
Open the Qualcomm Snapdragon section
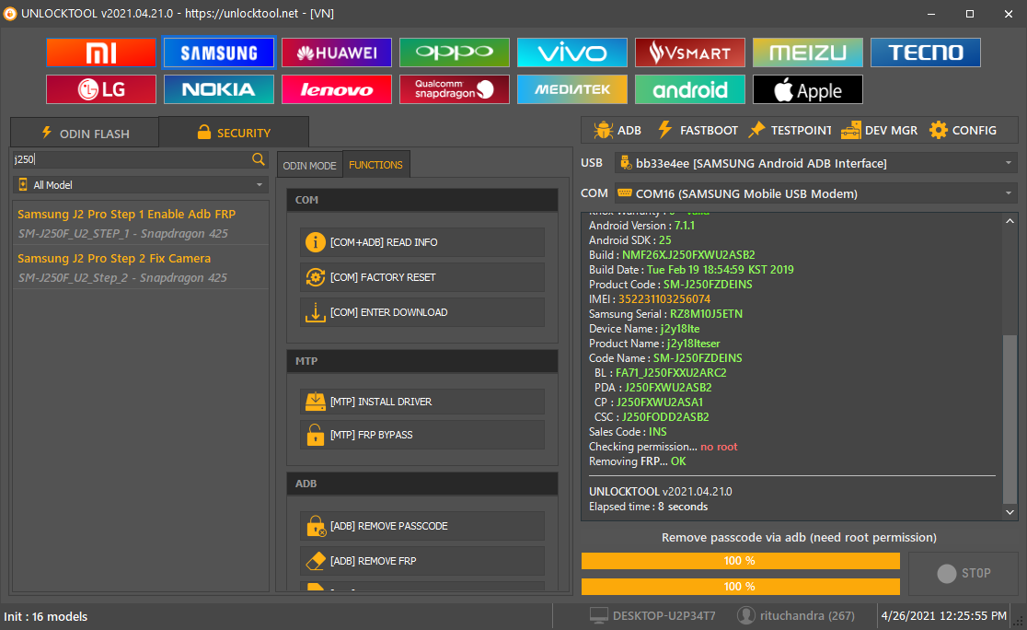(455, 89)
